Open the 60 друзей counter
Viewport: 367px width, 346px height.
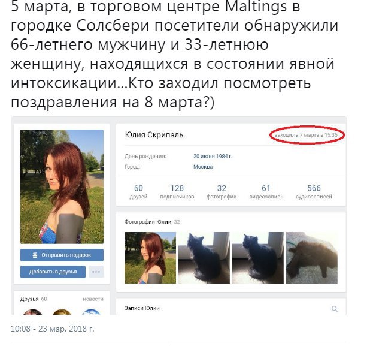(x=138, y=192)
